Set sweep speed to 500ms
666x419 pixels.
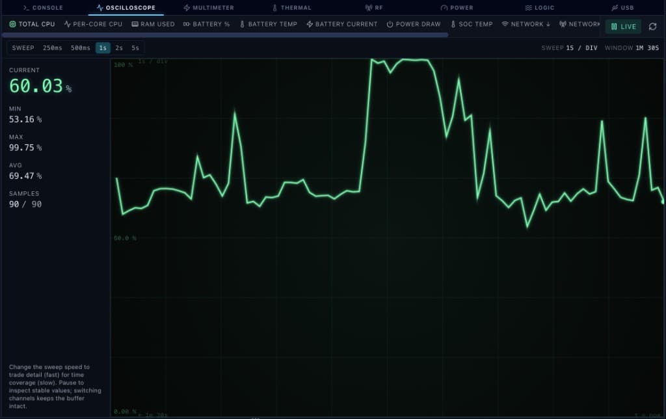point(80,48)
